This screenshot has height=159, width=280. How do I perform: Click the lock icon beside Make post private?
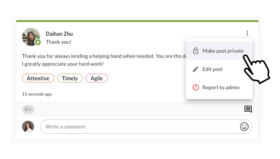point(196,51)
